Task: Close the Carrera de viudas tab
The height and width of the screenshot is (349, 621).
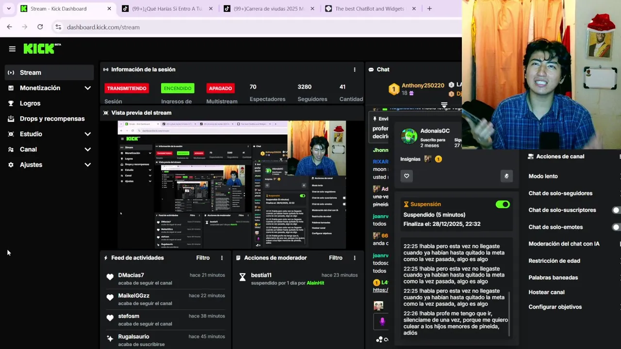Action: pyautogui.click(x=312, y=9)
